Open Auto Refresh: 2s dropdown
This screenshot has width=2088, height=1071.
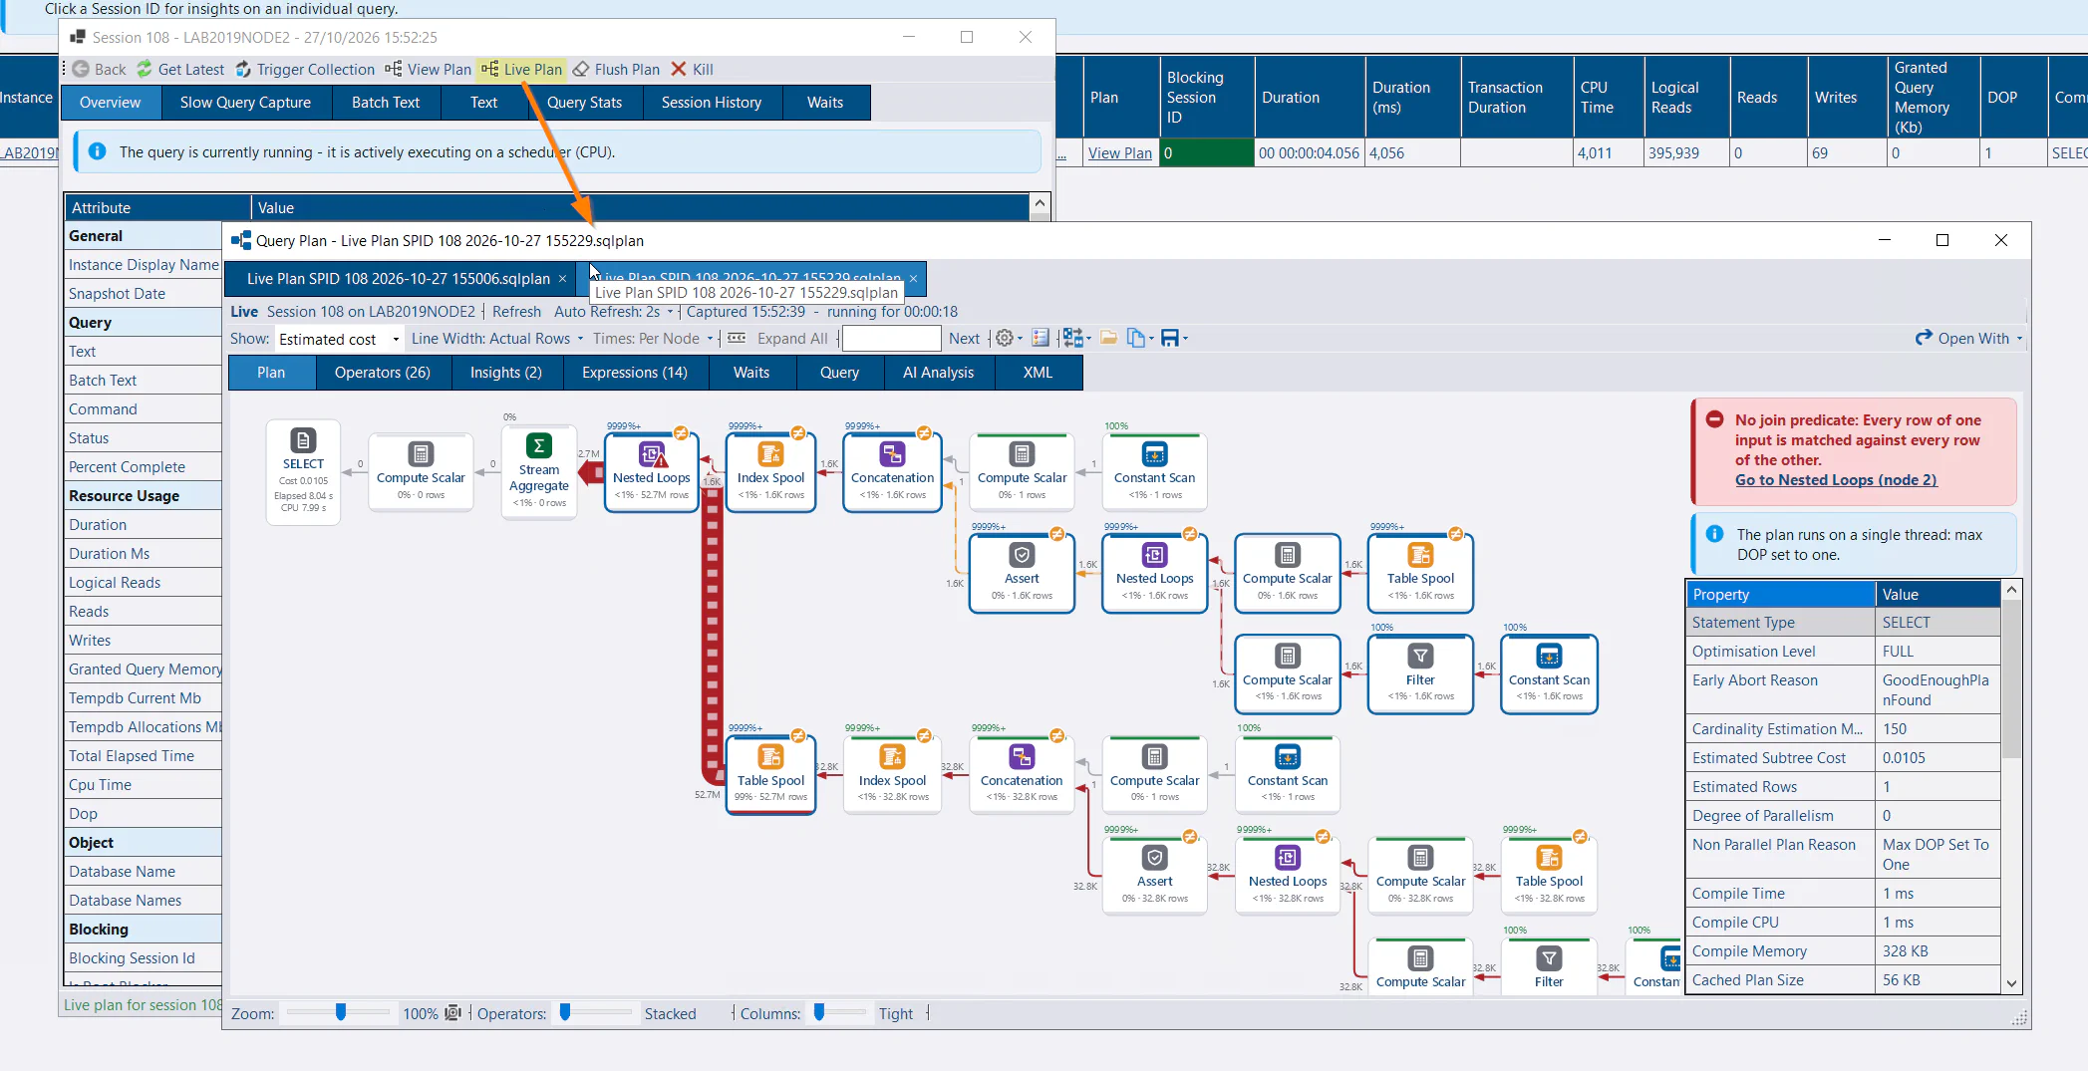[613, 312]
